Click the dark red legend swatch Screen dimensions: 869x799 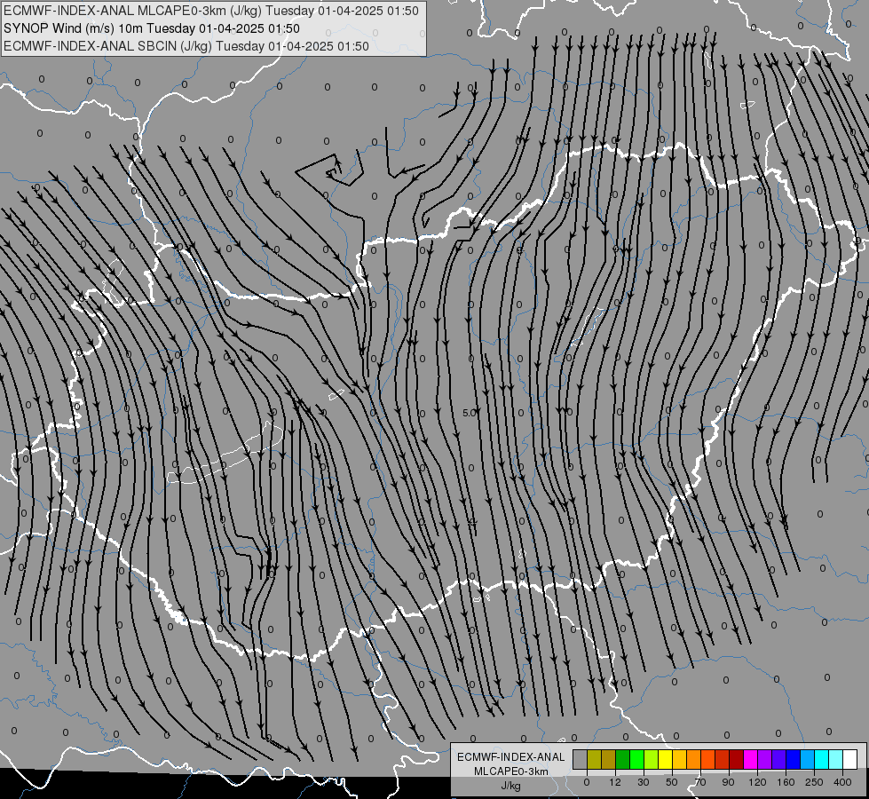(x=737, y=760)
